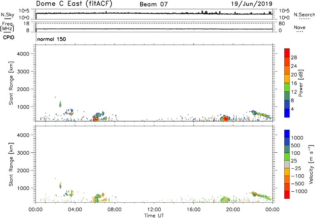This screenshot has width=315, height=218.
Task: Click the 'Nave' legend label
Action: [300, 28]
